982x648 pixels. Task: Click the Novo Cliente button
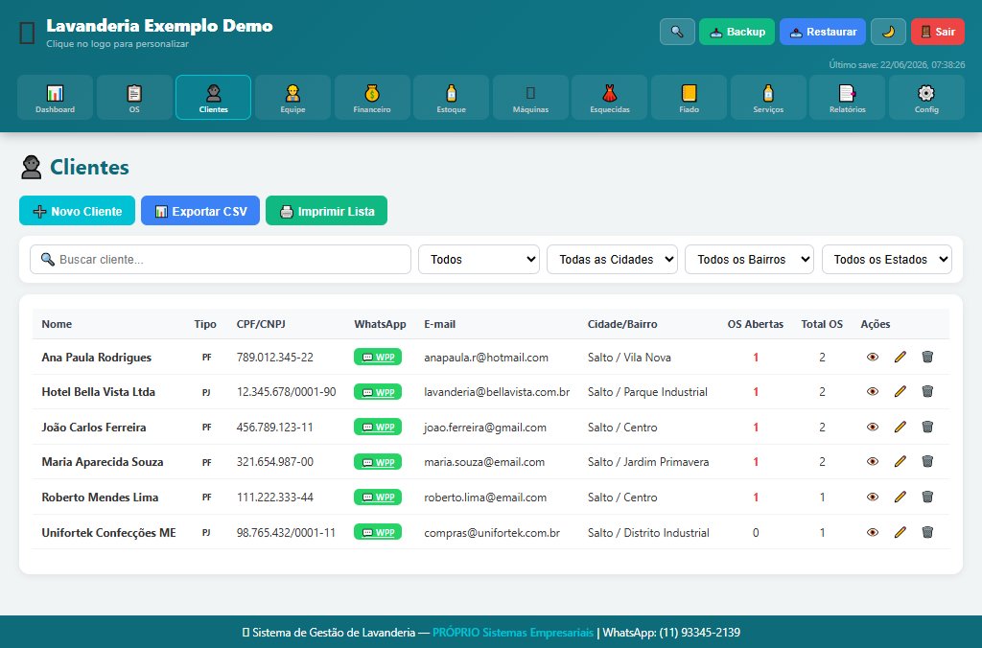click(77, 211)
